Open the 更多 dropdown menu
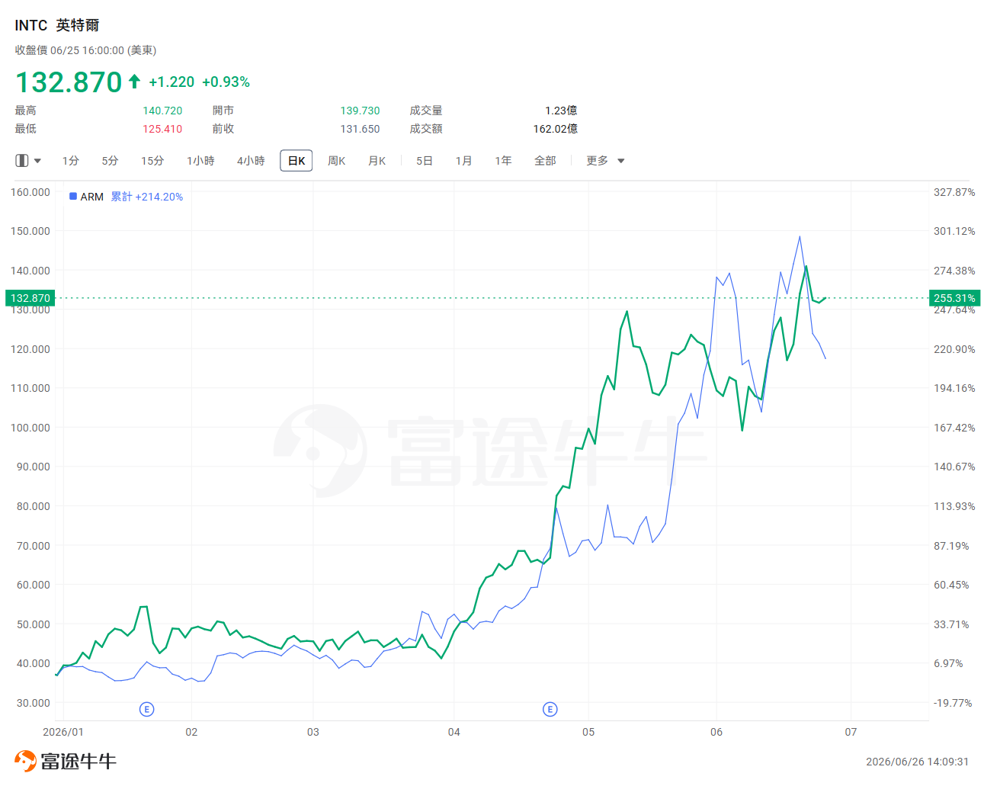The height and width of the screenshot is (786, 984). coord(605,161)
